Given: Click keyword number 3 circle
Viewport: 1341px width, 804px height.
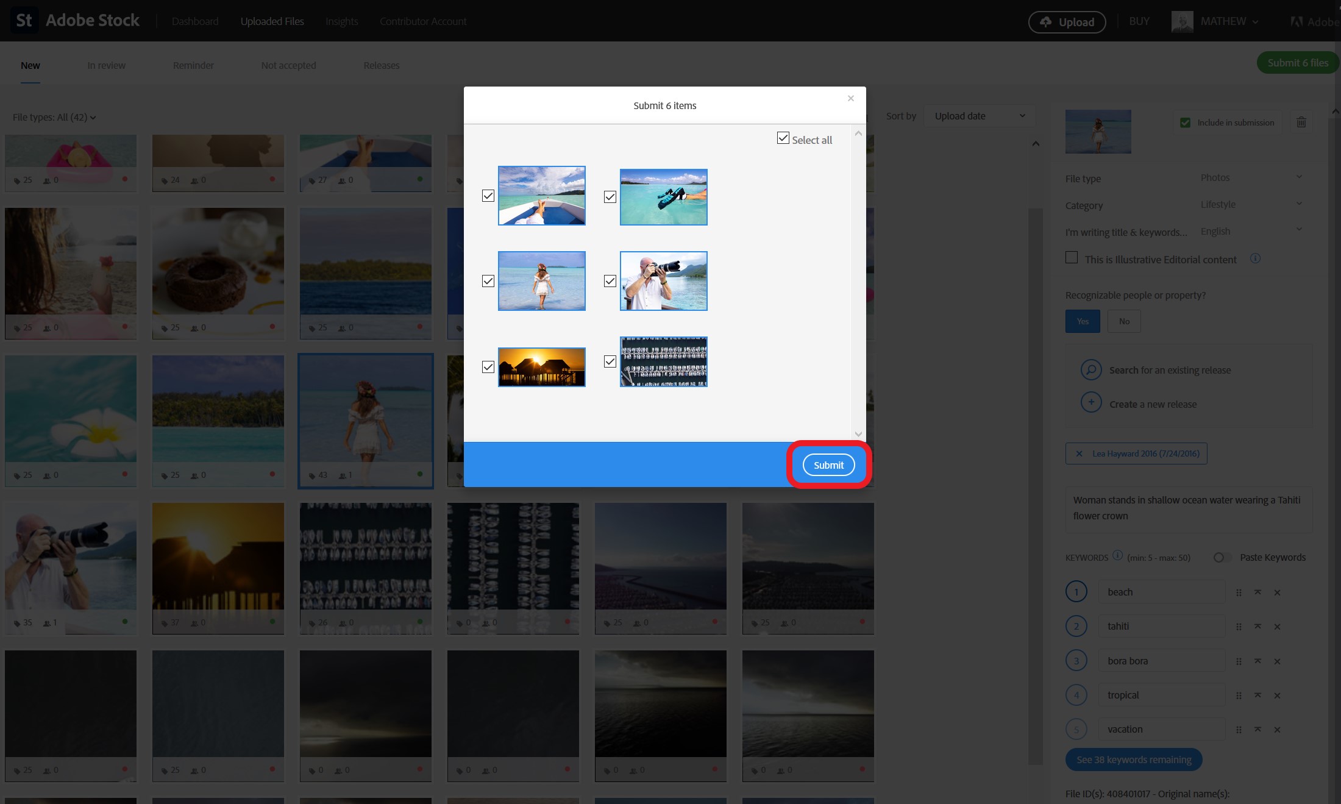Looking at the screenshot, I should click(x=1076, y=661).
